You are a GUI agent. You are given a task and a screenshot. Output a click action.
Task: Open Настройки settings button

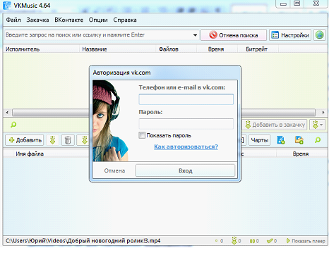click(x=290, y=35)
